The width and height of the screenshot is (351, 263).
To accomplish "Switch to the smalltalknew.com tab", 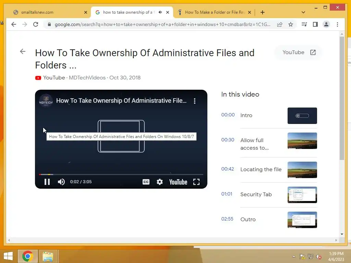I will [x=49, y=12].
